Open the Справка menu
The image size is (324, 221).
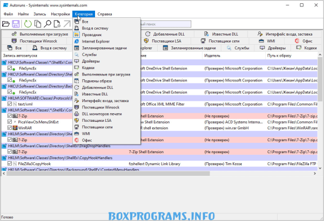pyautogui.click(x=105, y=14)
